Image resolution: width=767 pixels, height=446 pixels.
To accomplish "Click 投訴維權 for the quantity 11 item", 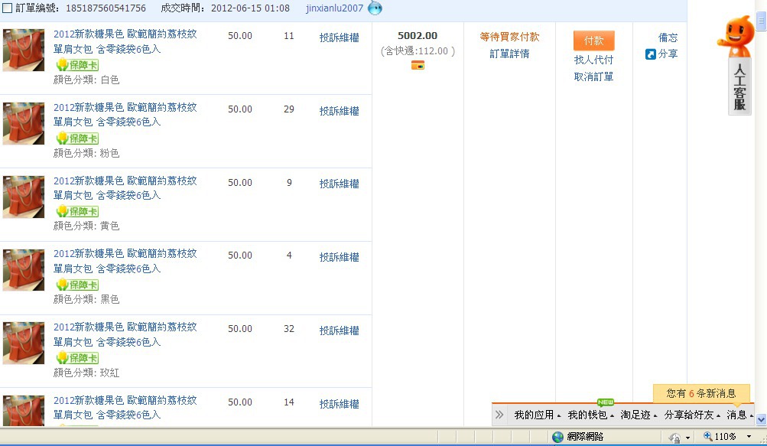I will (340, 37).
